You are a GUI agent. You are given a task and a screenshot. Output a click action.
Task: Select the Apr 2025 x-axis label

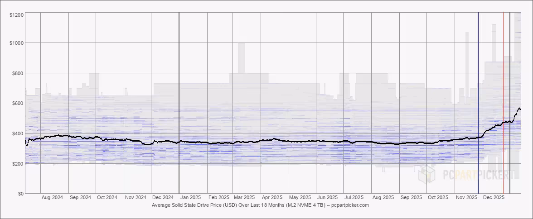[272, 198]
